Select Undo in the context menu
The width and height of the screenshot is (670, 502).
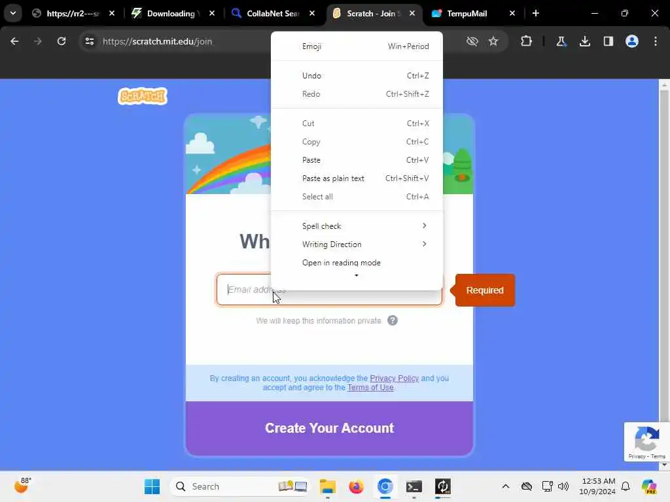pos(357,76)
